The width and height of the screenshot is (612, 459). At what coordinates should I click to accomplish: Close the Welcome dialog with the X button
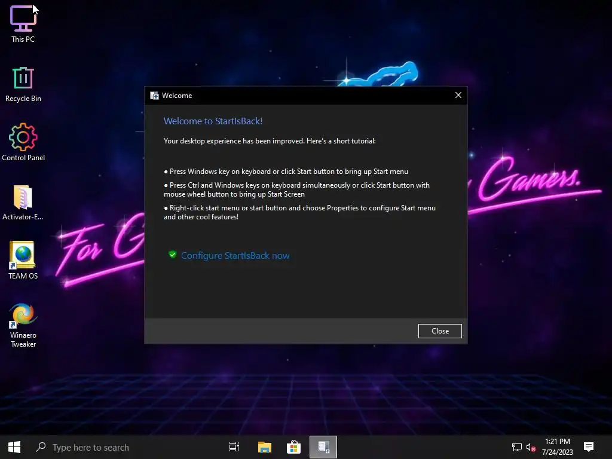(x=458, y=95)
